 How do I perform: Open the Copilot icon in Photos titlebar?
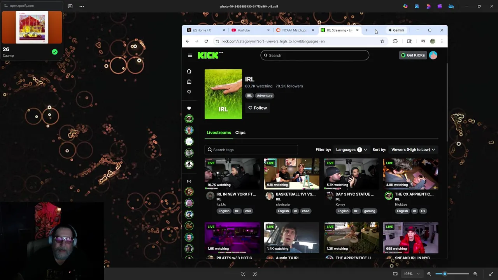point(405,6)
